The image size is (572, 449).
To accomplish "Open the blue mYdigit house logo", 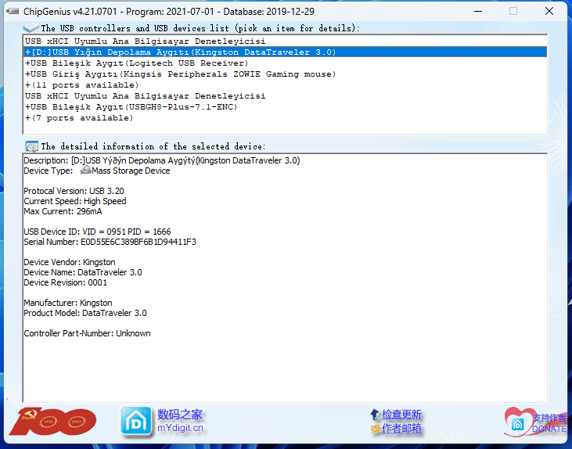I will coord(136,422).
